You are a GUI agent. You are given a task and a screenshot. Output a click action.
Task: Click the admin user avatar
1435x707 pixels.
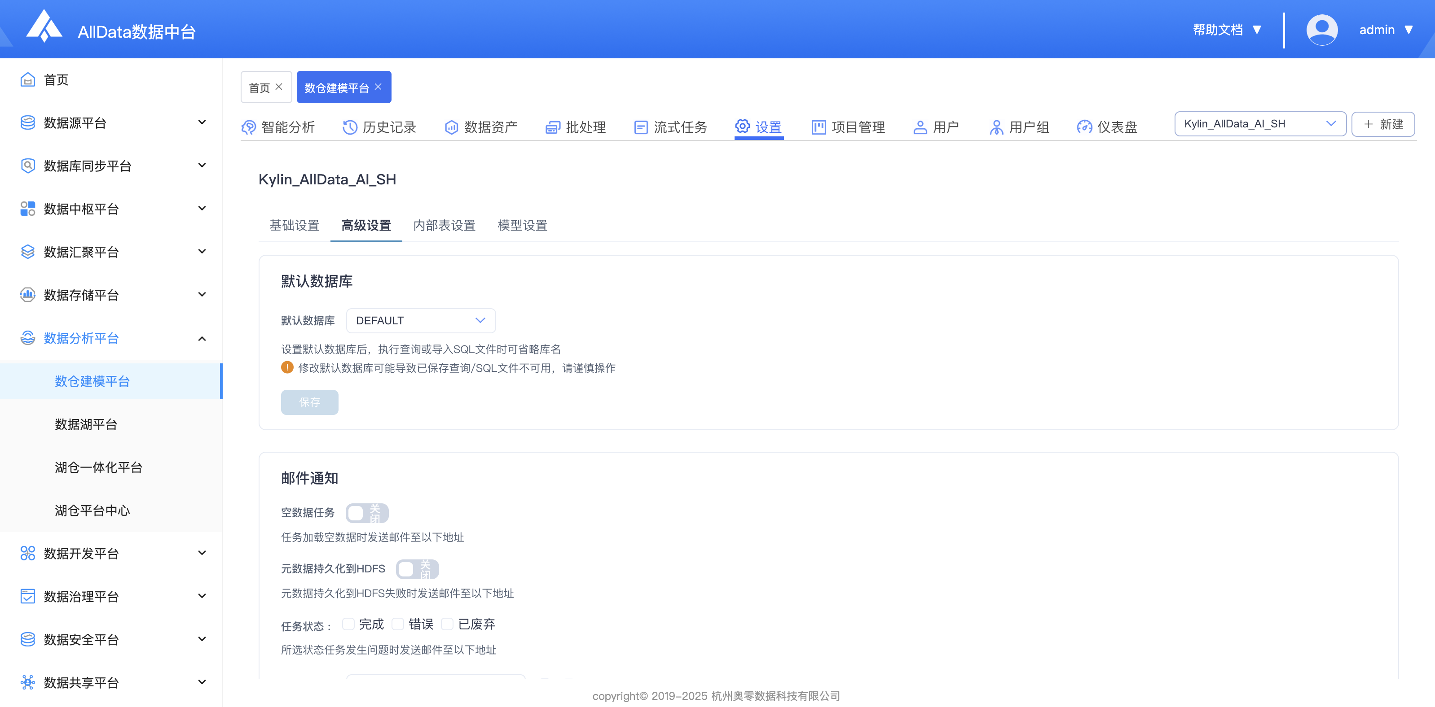point(1321,30)
